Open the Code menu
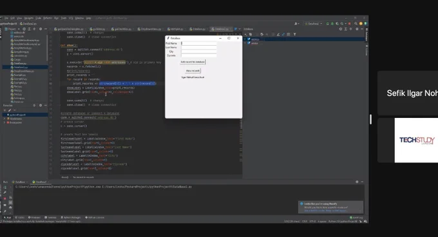The height and width of the screenshot is (237, 438). pos(38,18)
